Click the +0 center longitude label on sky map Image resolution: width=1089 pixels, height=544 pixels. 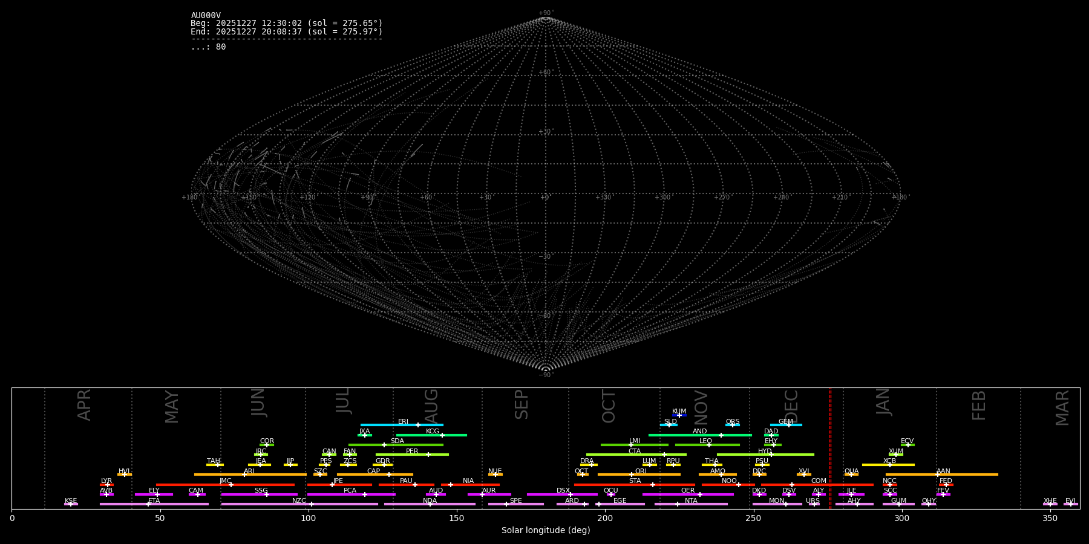(545, 197)
